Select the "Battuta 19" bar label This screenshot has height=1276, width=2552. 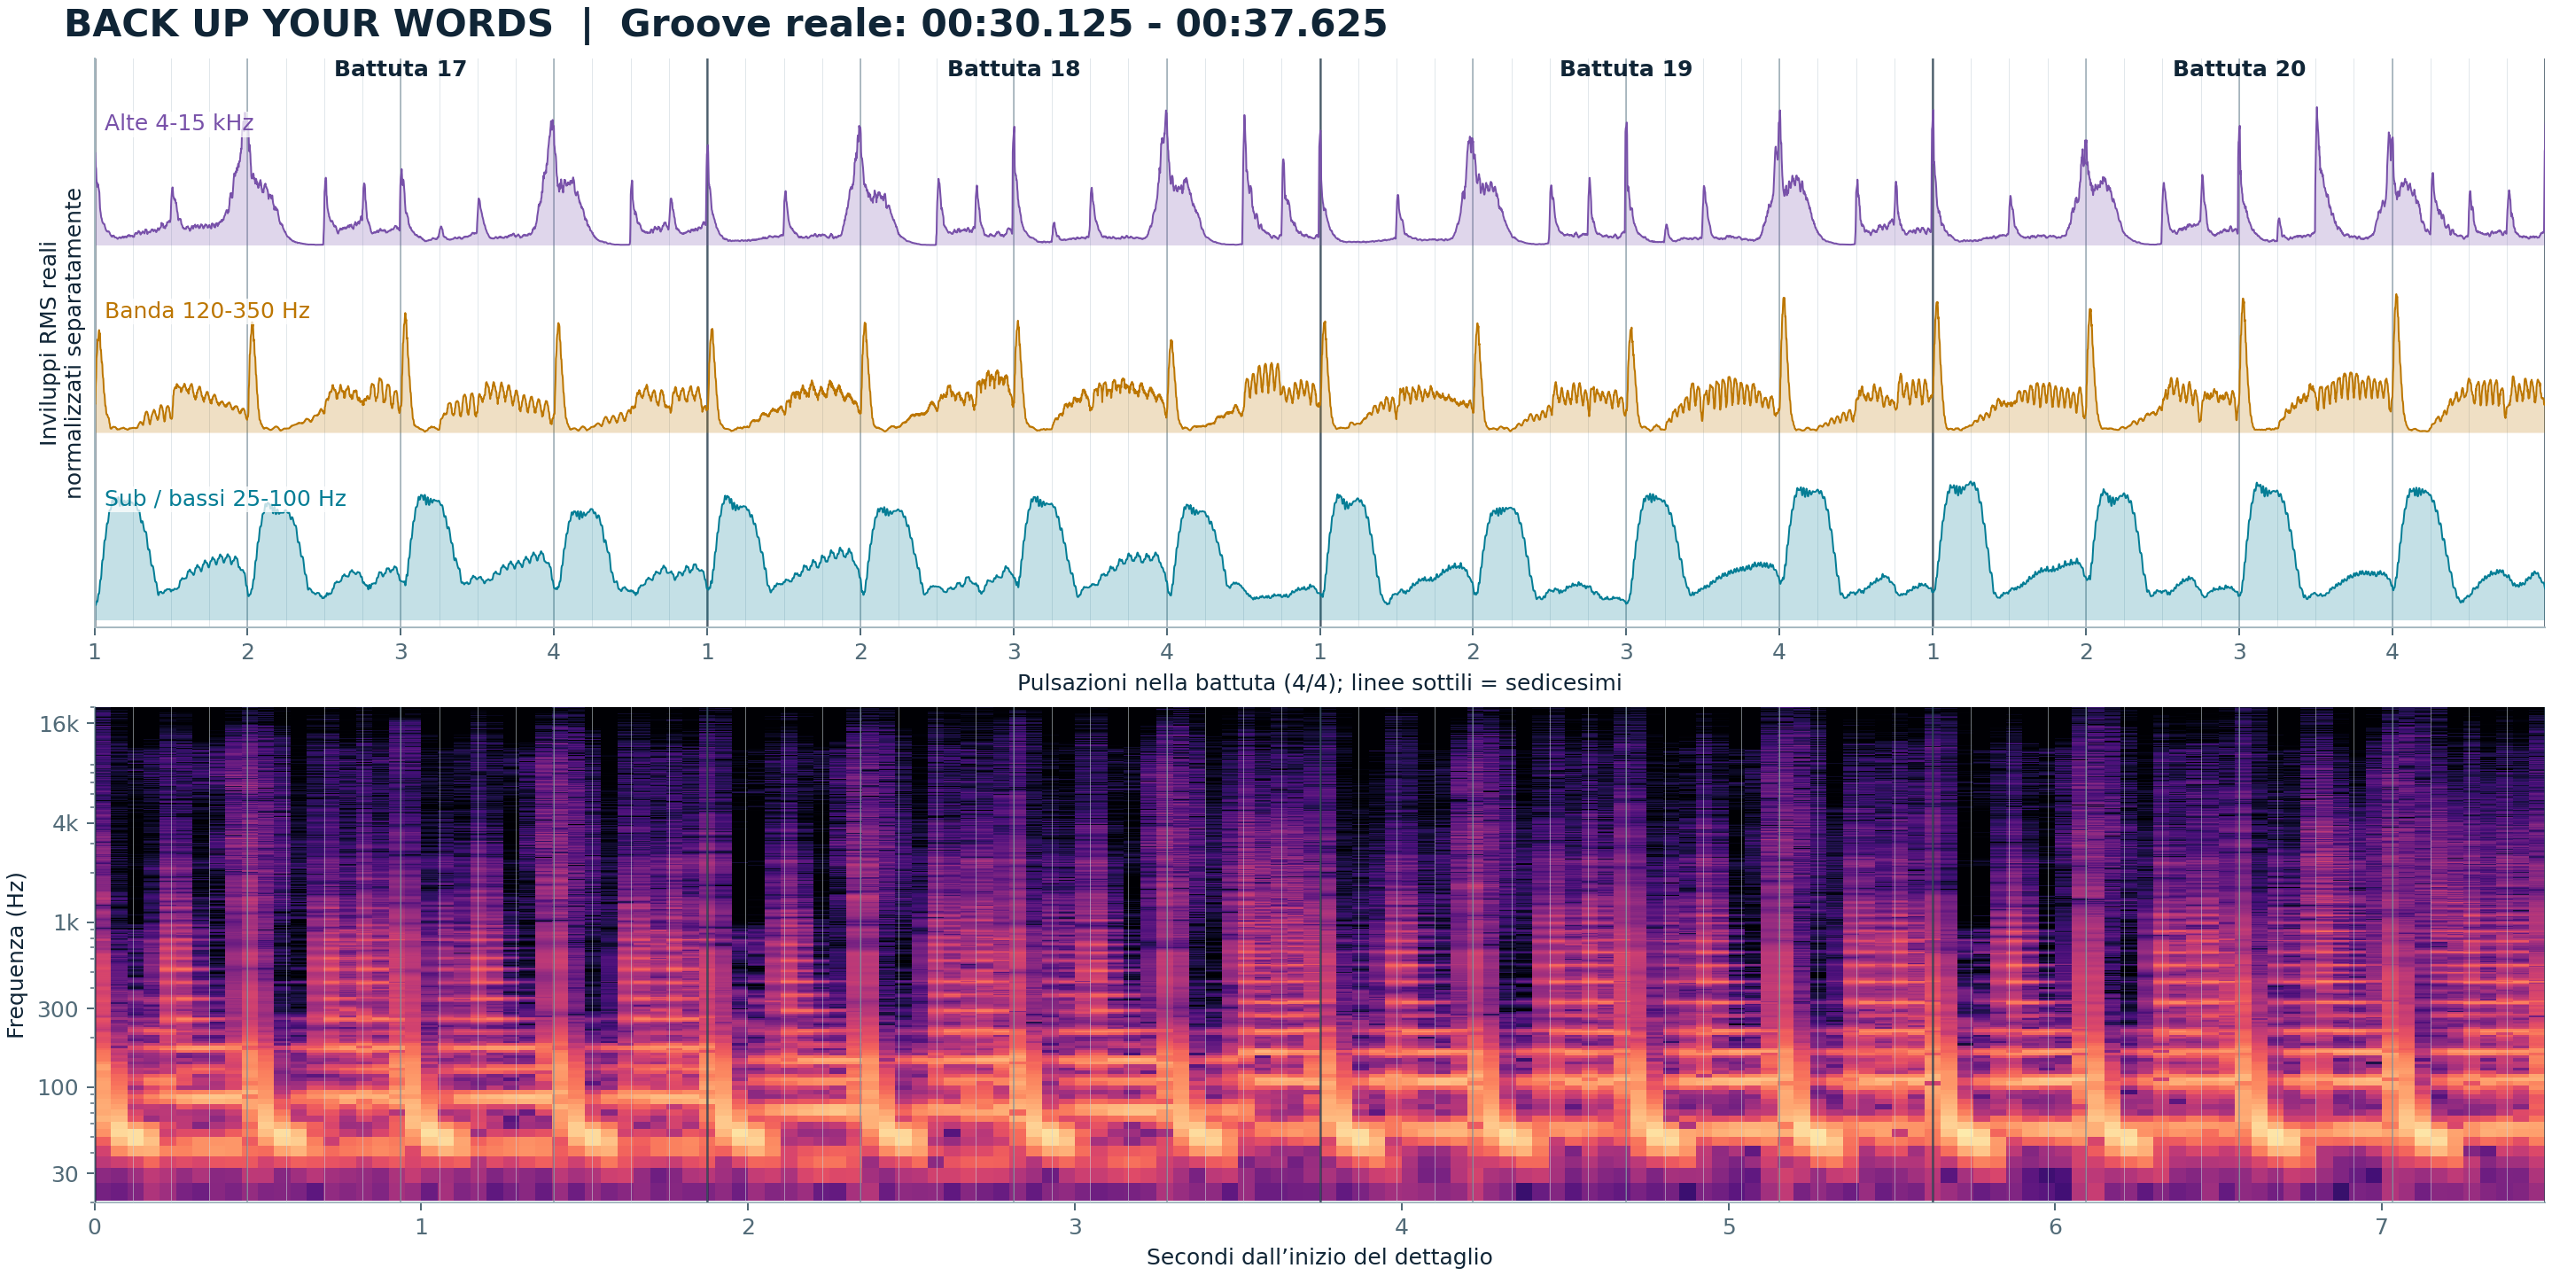click(1626, 69)
